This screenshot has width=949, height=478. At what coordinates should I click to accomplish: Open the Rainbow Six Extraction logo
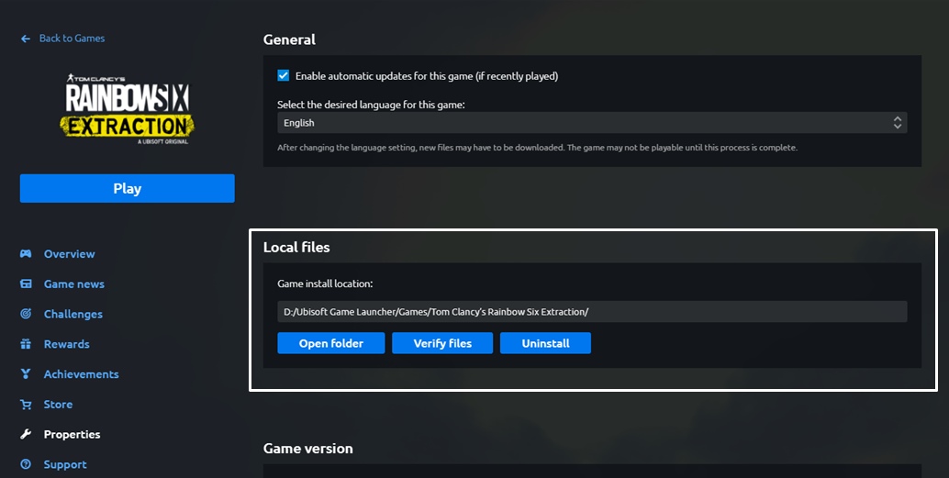click(127, 109)
